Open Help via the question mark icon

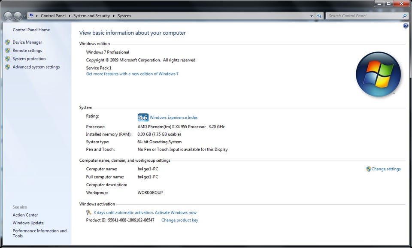[406, 26]
